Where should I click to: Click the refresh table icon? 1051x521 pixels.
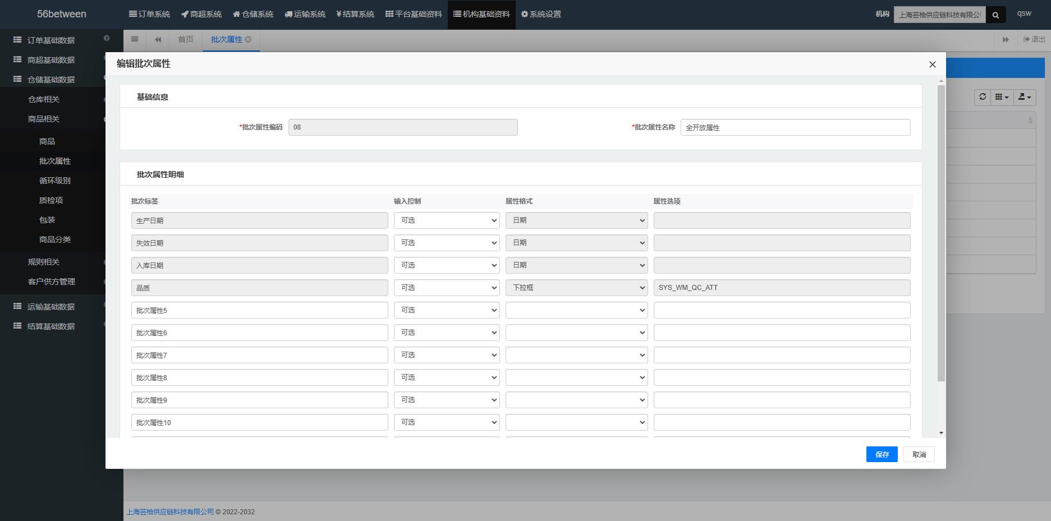(983, 97)
